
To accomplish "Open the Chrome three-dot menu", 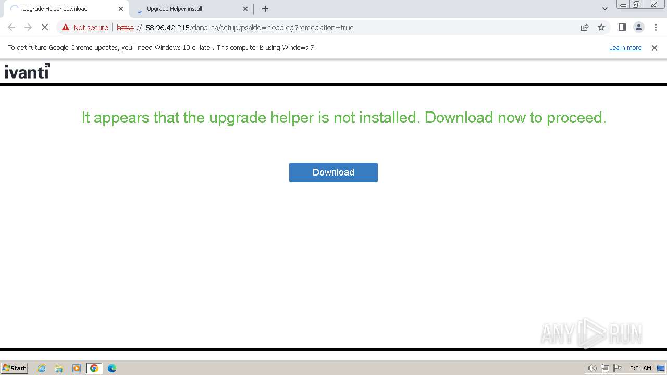I will [x=656, y=28].
